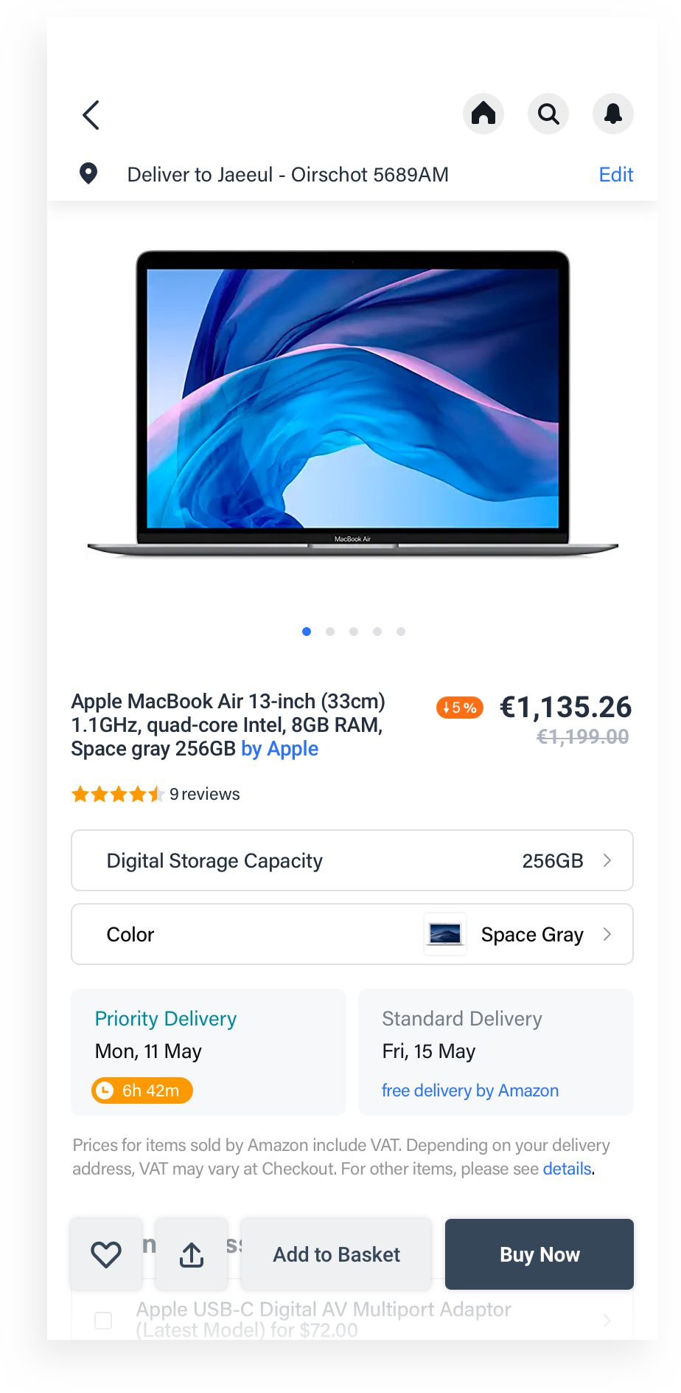
Task: Open notifications bell icon
Action: click(613, 114)
